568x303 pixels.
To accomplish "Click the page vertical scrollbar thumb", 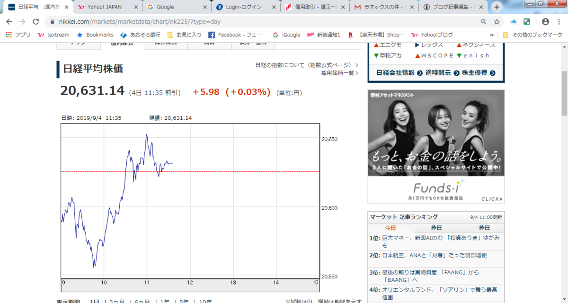I will point(564,93).
